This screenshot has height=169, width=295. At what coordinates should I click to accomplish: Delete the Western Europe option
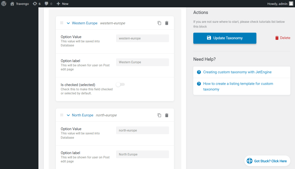pyautogui.click(x=167, y=23)
